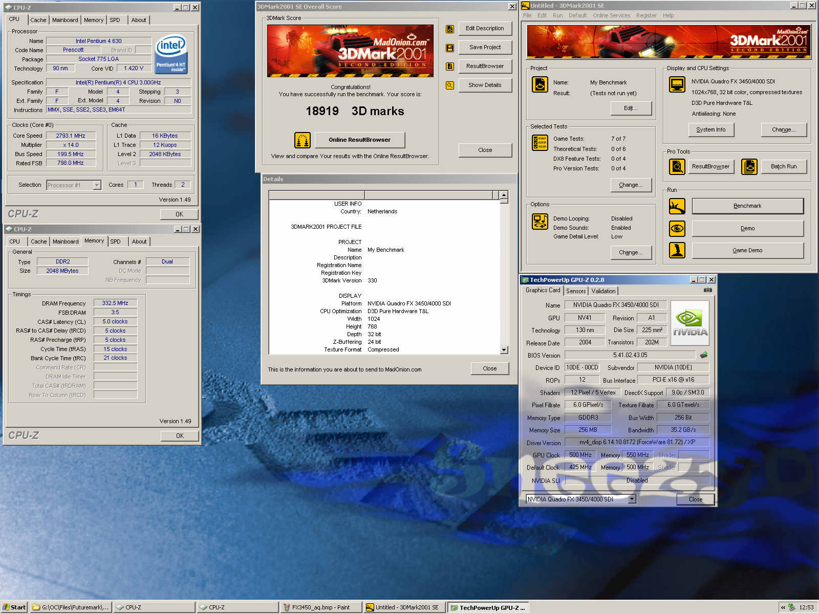Image resolution: width=819 pixels, height=614 pixels.
Task: Open the File menu in 3DMark2001 SE
Action: coord(527,15)
